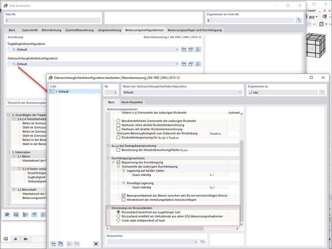332x249 pixels.
Task: Click the pick icon beside Zugewiesen an Alle
Action: pos(322,92)
